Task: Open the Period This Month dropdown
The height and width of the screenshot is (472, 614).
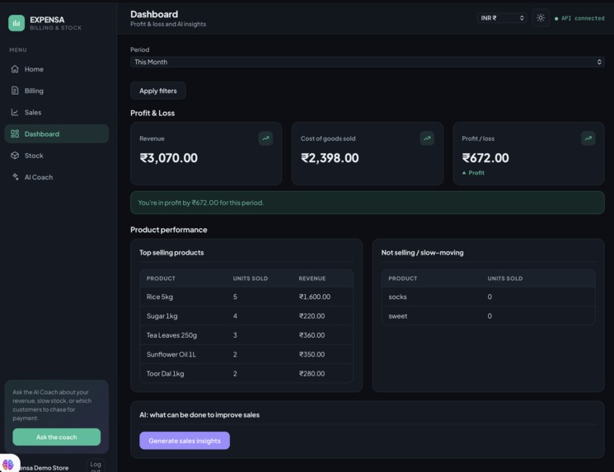Action: 368,62
